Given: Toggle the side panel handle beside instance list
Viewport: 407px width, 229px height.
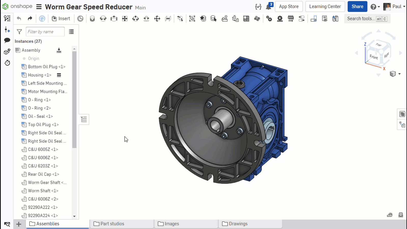Looking at the screenshot, I should (84, 119).
